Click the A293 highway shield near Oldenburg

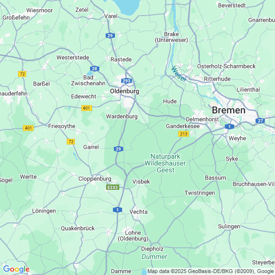point(126,81)
